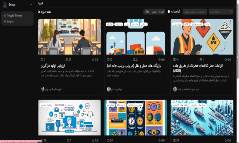
Task: Open course title ارزیابی اولیه فراگیران
Action: tap(53, 66)
